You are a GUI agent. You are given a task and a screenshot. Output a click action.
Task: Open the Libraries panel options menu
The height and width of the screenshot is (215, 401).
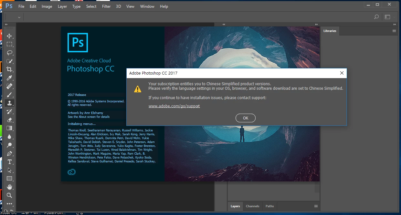[x=394, y=31]
